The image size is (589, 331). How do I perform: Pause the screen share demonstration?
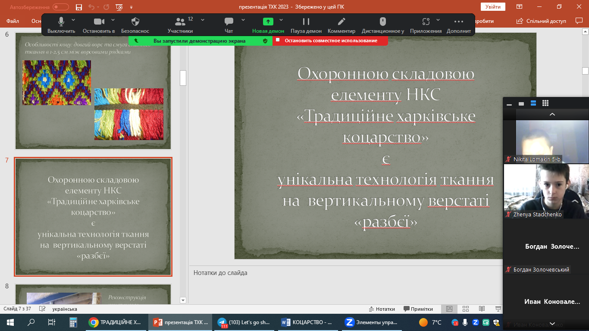coord(306,25)
